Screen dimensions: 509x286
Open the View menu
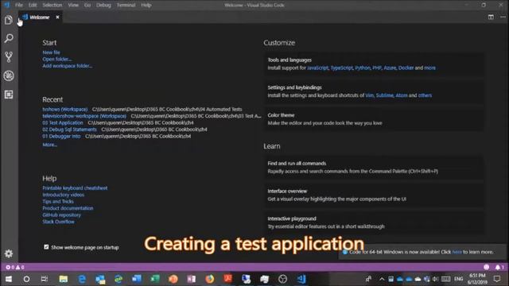[73, 6]
